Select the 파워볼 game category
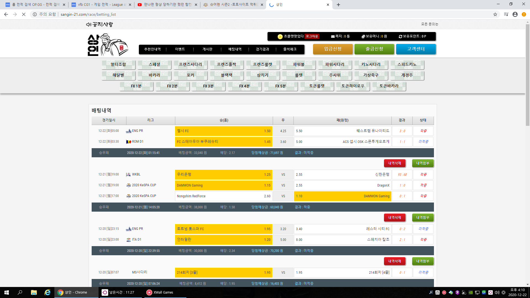This screenshot has height=298, width=530. click(299, 65)
